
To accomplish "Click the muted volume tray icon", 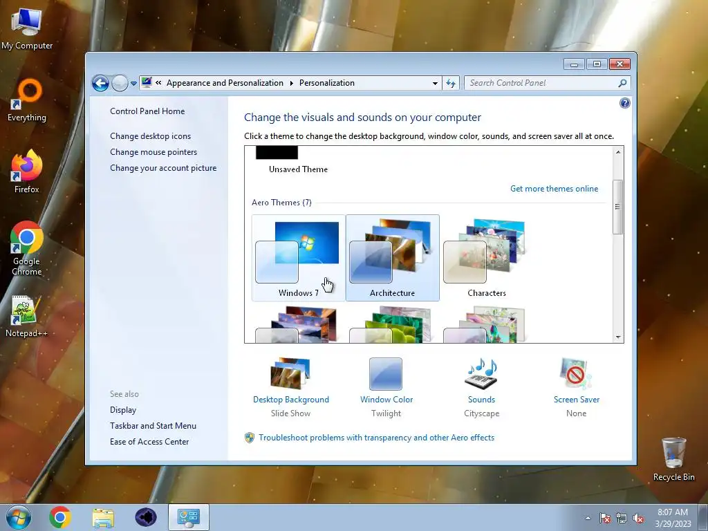I will tap(638, 519).
